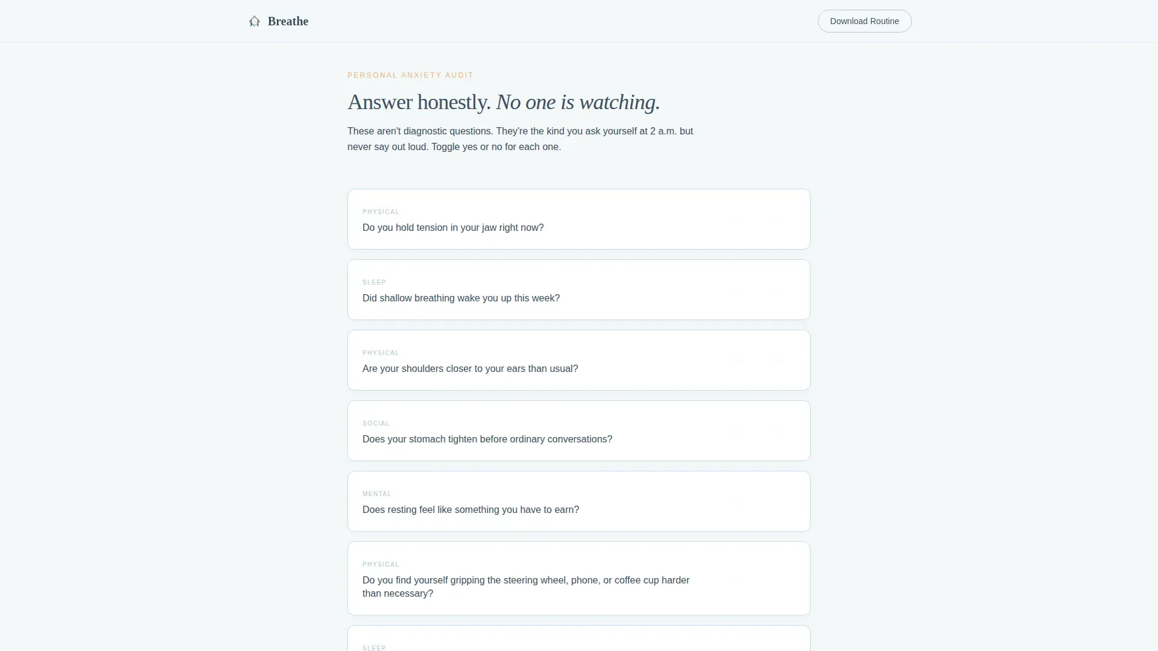Select the 'Personal Anxiety Audit' eyebrow label
1158x651 pixels.
pyautogui.click(x=410, y=75)
